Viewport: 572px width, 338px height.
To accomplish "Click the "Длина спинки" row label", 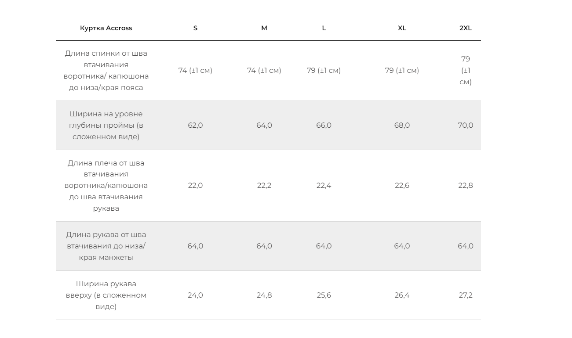I will [106, 71].
